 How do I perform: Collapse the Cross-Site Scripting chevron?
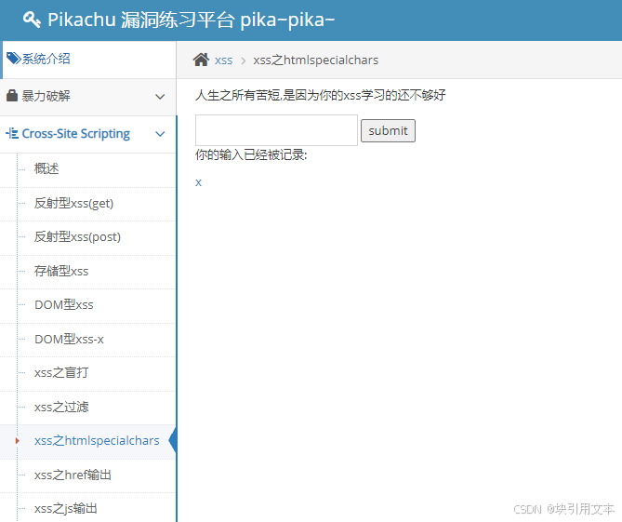tap(160, 134)
